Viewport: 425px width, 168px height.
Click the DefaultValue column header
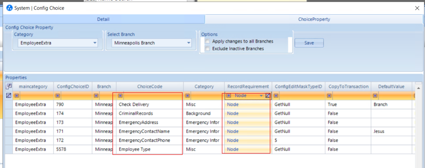[391, 86]
